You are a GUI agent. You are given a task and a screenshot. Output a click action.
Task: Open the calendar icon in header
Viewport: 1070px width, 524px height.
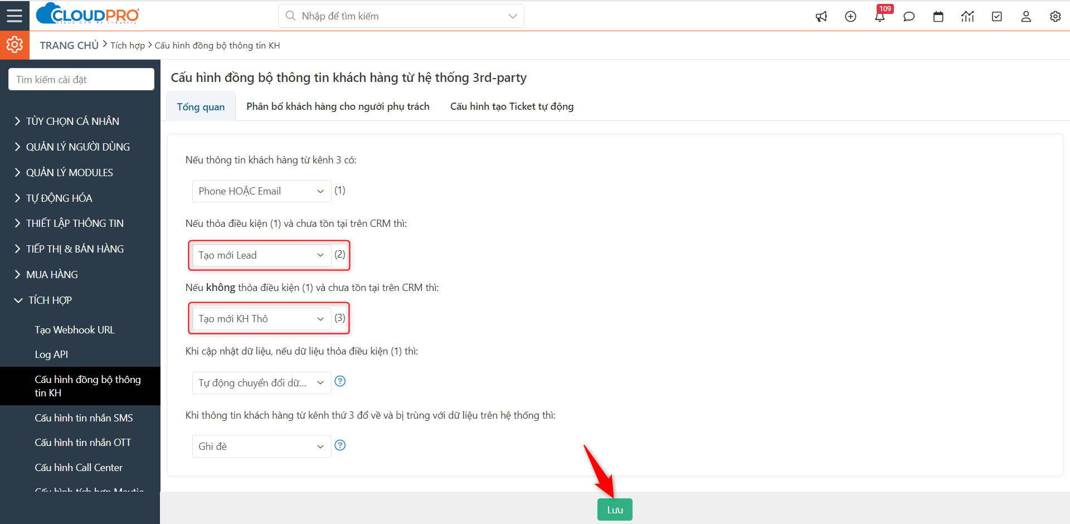coord(938,16)
